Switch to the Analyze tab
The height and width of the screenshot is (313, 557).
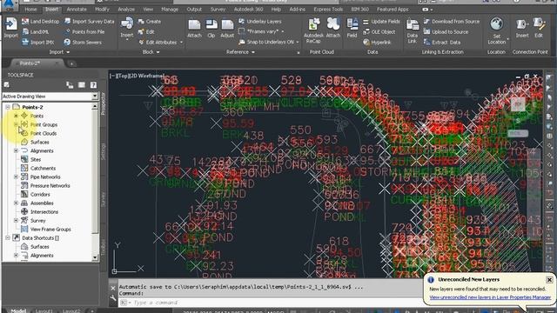click(126, 10)
